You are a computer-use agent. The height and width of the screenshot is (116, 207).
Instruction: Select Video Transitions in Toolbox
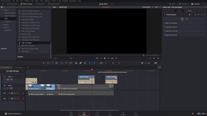pos(10,13)
